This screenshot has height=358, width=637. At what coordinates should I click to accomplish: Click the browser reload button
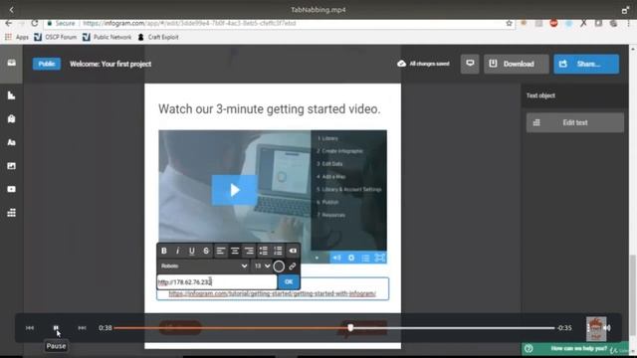click(35, 24)
